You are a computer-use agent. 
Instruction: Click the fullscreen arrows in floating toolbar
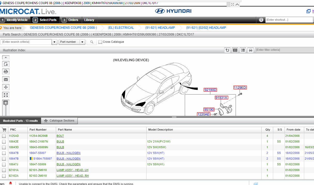[x=233, y=4]
